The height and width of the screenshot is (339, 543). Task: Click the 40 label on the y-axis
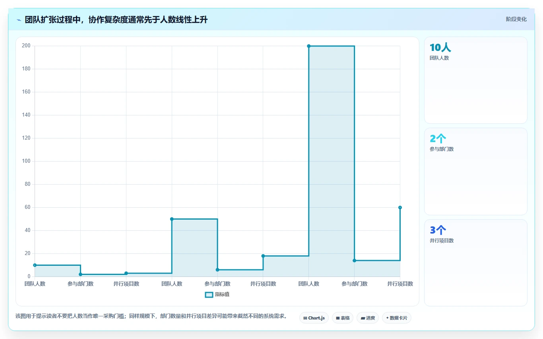(x=27, y=230)
